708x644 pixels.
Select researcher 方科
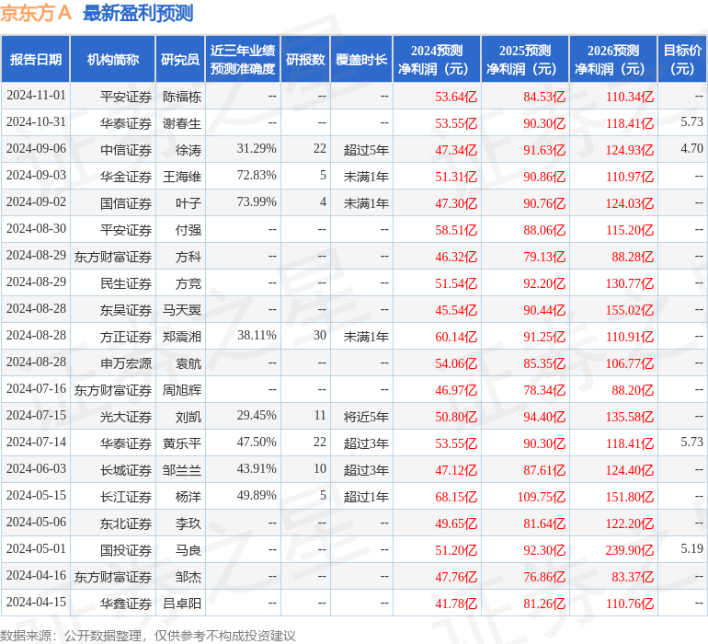(188, 257)
